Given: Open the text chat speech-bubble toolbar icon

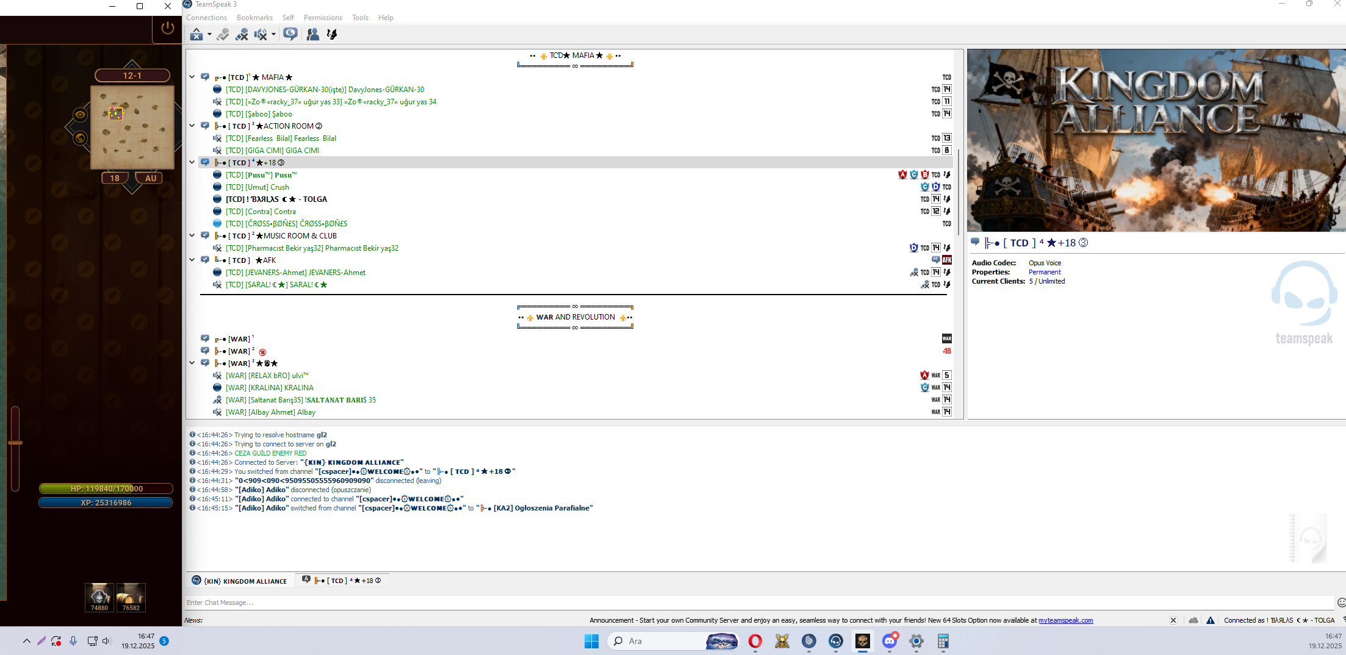Looking at the screenshot, I should click(290, 34).
